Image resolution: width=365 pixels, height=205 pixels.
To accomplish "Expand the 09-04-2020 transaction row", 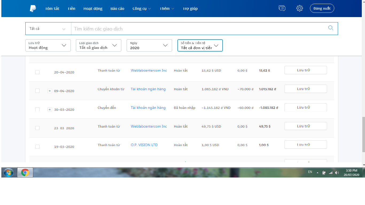I will click(50, 91).
